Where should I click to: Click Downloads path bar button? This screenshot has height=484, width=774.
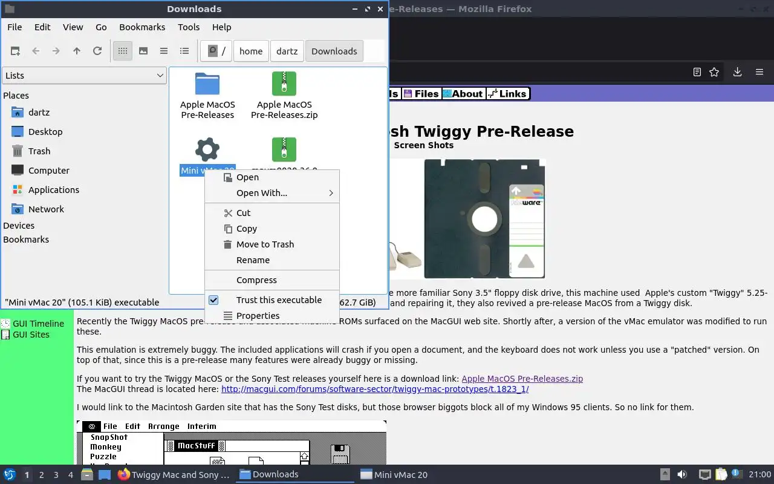334,51
